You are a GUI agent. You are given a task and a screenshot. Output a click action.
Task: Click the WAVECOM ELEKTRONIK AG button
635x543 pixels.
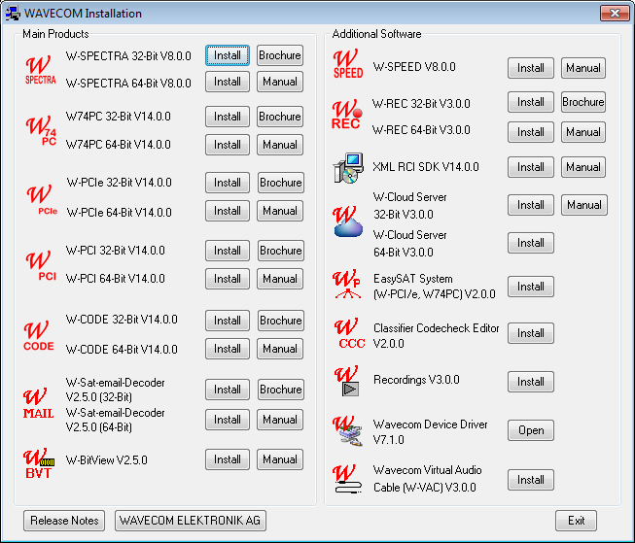190,521
